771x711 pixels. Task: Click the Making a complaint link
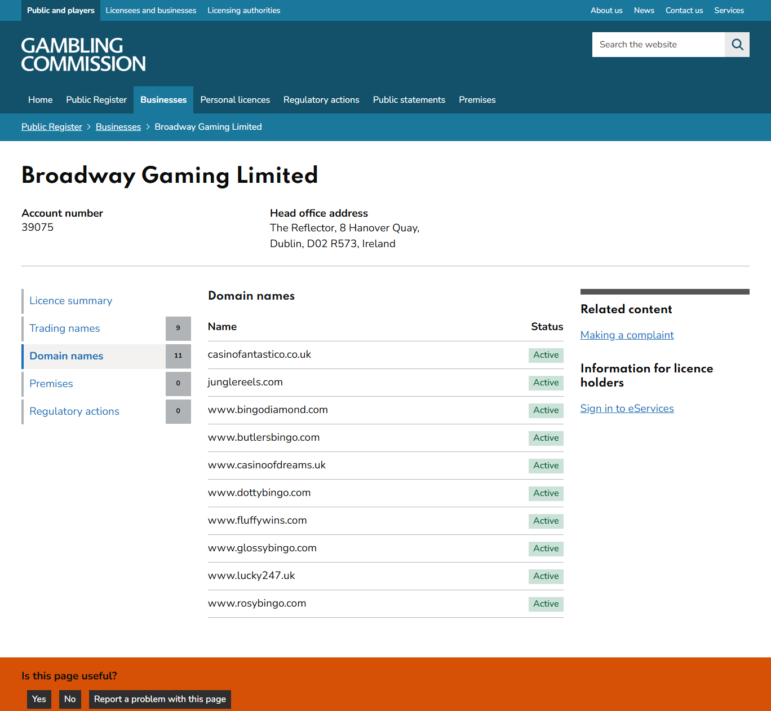627,335
